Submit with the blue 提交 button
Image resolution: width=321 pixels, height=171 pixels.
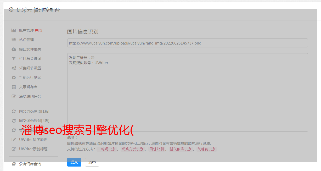pos(74,162)
